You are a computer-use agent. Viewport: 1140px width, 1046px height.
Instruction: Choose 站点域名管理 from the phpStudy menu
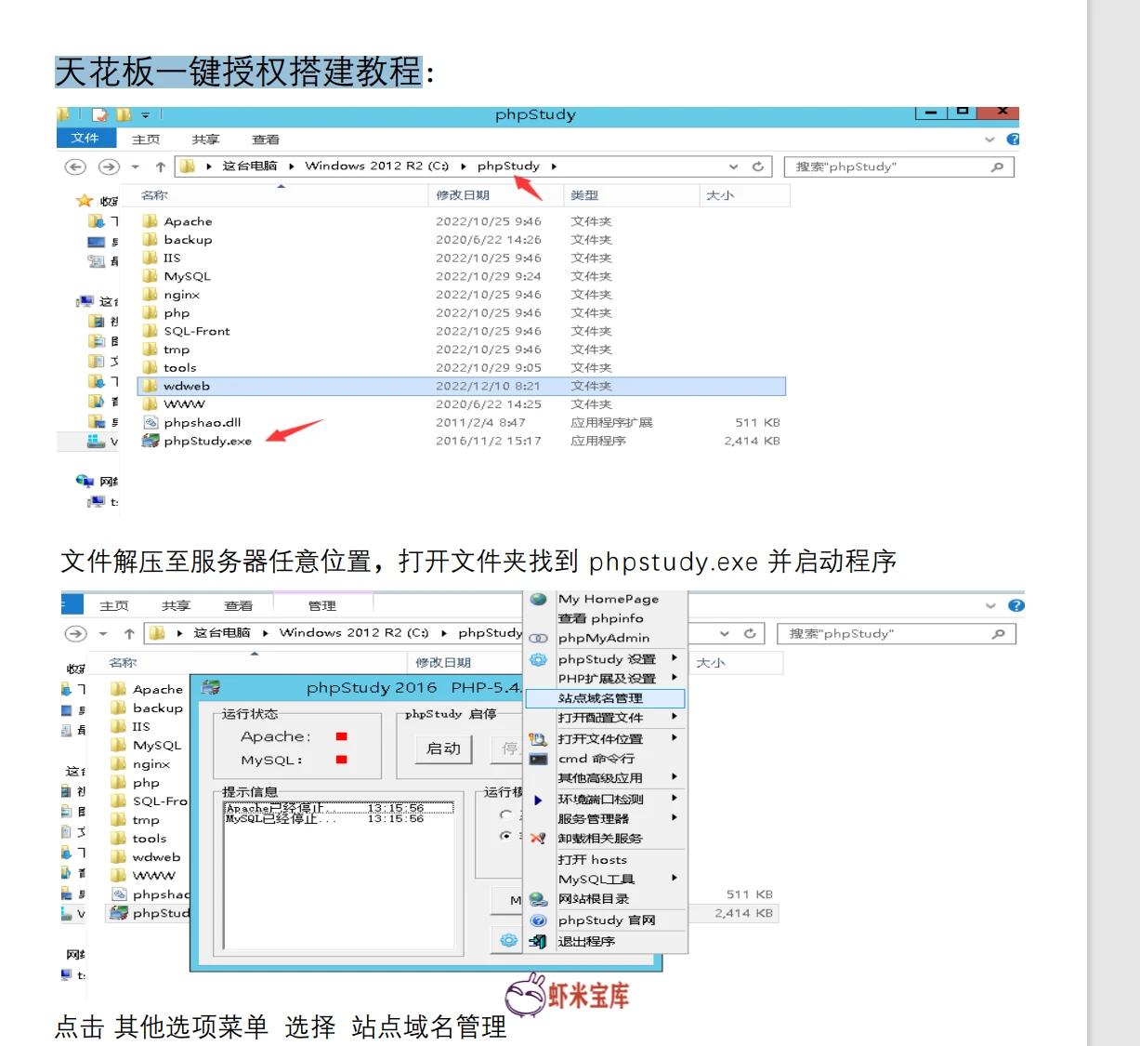[x=605, y=698]
